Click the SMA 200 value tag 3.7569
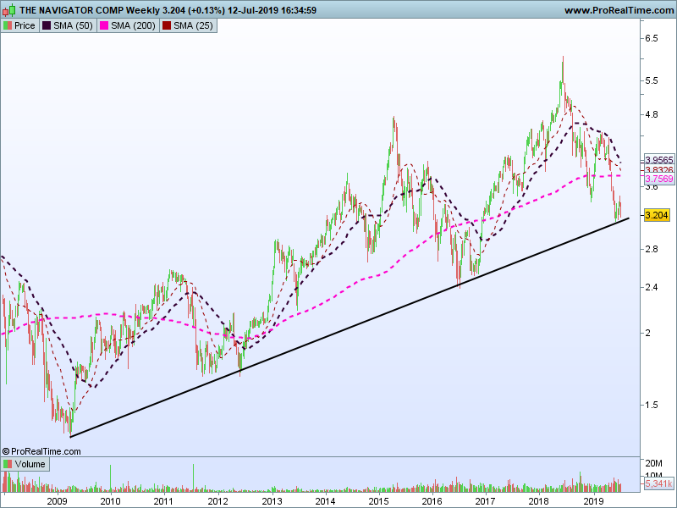 click(x=659, y=179)
